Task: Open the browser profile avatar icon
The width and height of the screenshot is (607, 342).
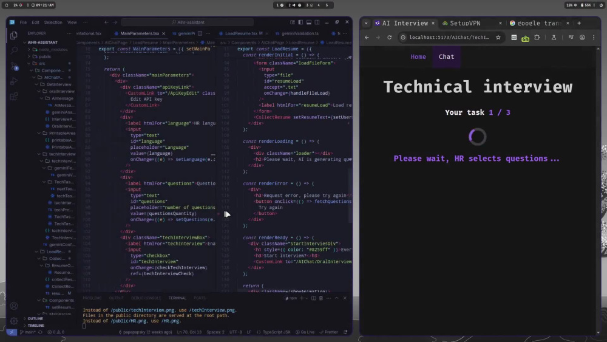Action: point(582,37)
